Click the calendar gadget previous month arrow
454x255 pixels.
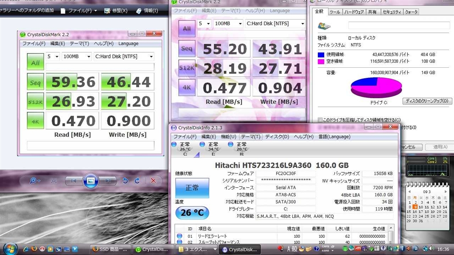pos(409,191)
